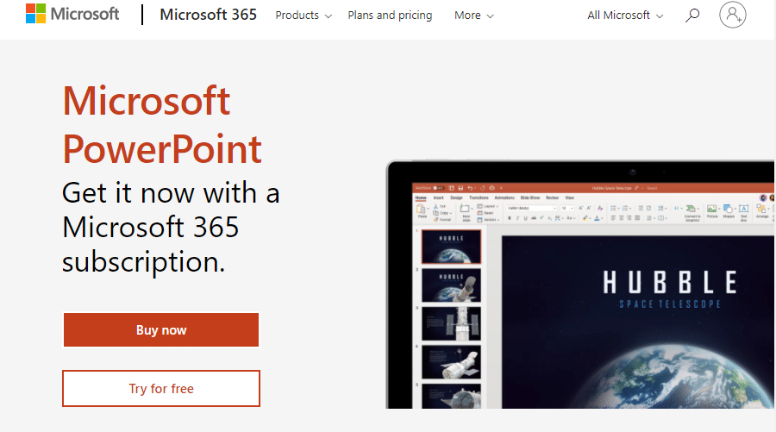Click the Microsoft logo
The image size is (776, 432).
[72, 15]
